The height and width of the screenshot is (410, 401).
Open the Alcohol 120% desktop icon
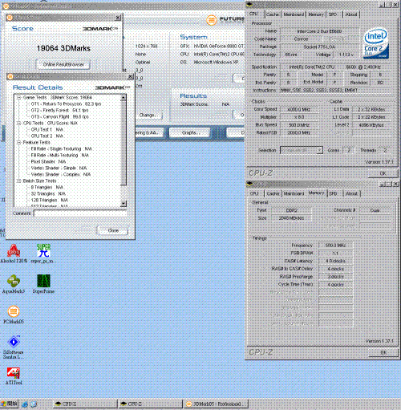(14, 254)
